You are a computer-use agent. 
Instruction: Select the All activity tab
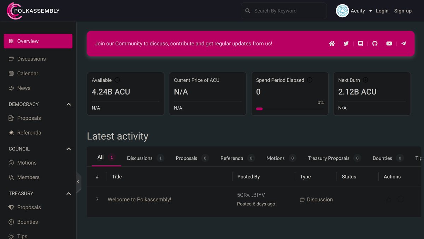tap(106, 157)
